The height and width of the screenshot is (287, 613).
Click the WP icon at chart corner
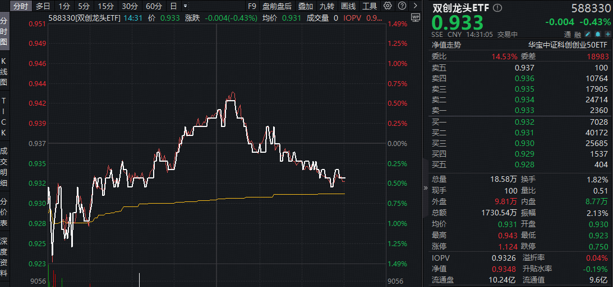point(415,17)
